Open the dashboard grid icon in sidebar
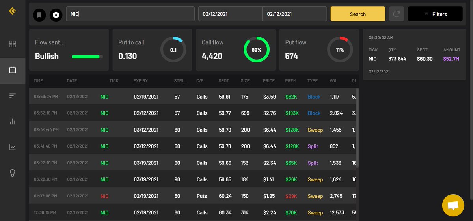Screen dimensions: 473x221 point(13,44)
